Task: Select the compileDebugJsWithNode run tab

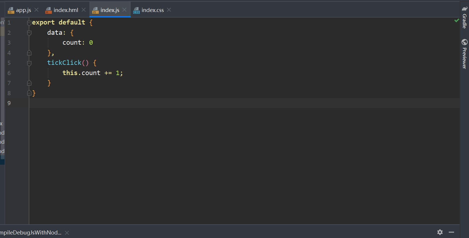Action: point(30,233)
